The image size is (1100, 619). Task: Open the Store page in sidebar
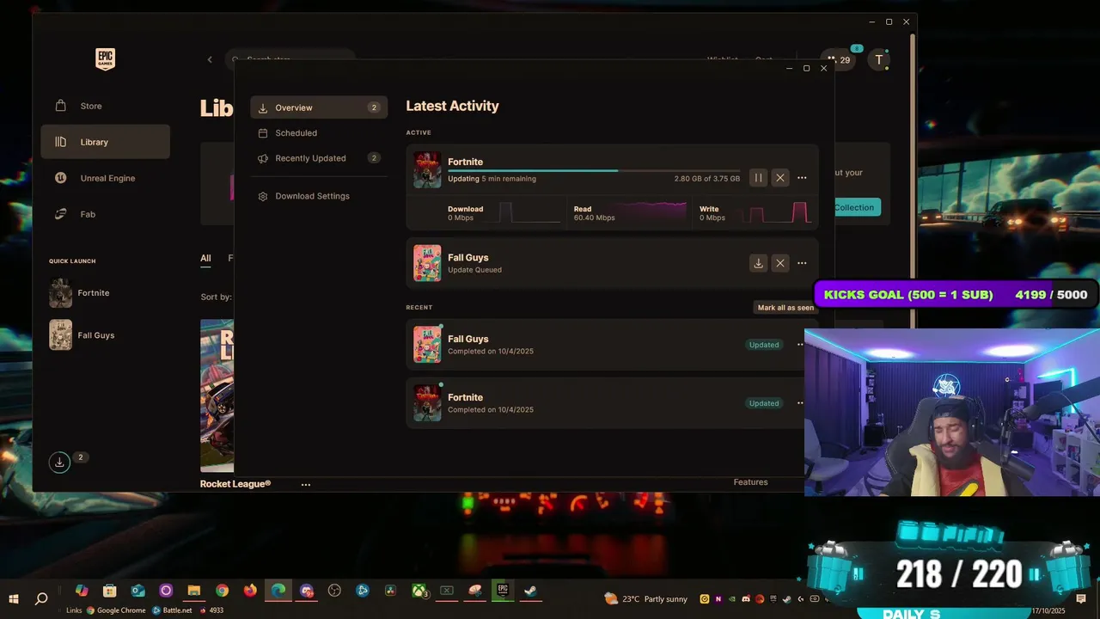[105, 106]
